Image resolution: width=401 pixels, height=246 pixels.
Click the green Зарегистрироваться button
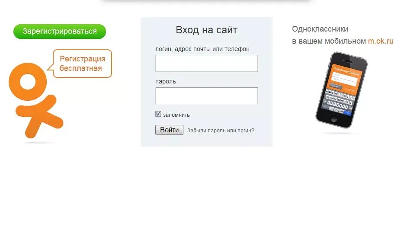tap(60, 32)
